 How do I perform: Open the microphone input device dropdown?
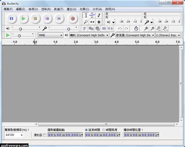(x=135, y=35)
